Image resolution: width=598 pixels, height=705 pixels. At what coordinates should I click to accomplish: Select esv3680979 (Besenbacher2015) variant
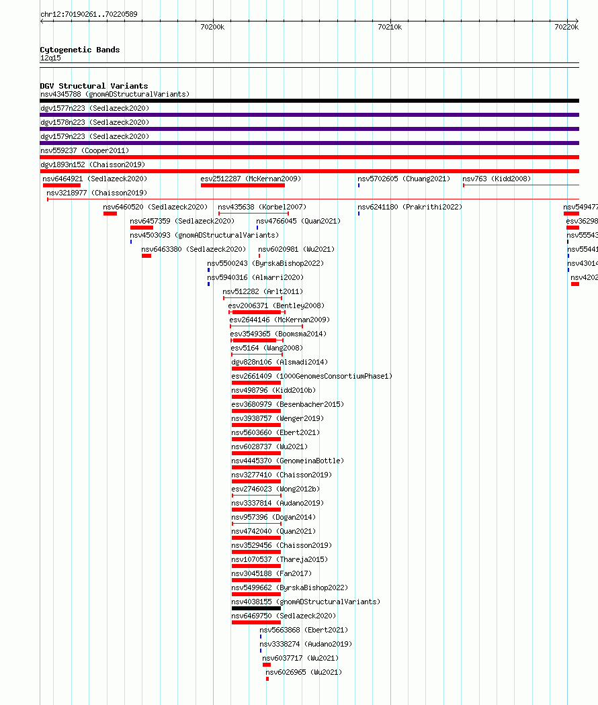pyautogui.click(x=288, y=404)
